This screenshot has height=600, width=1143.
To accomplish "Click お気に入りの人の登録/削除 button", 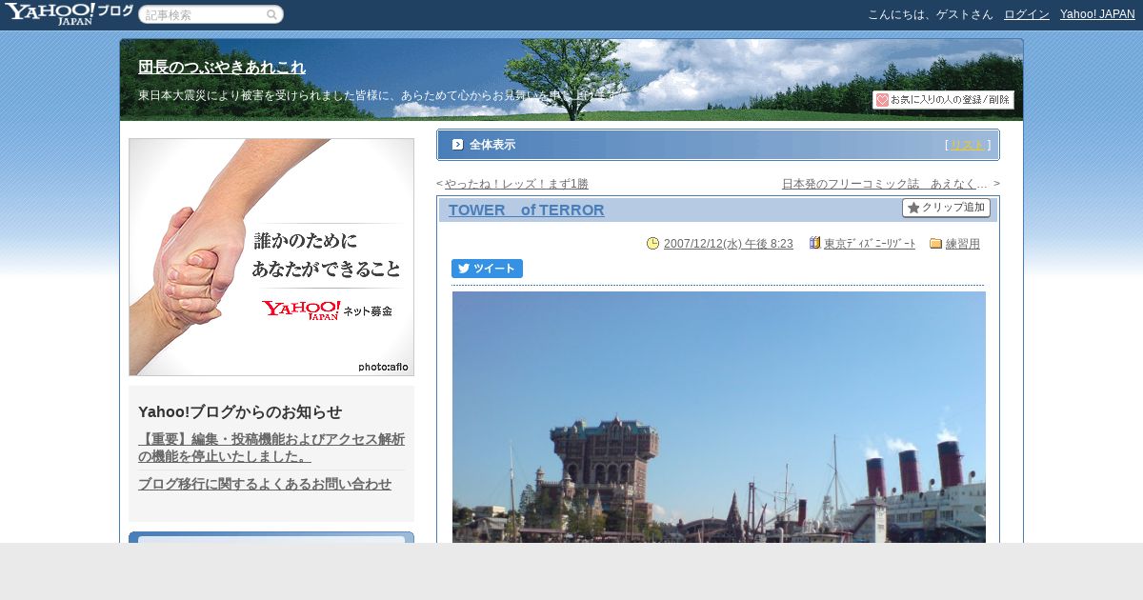I will click(x=943, y=100).
